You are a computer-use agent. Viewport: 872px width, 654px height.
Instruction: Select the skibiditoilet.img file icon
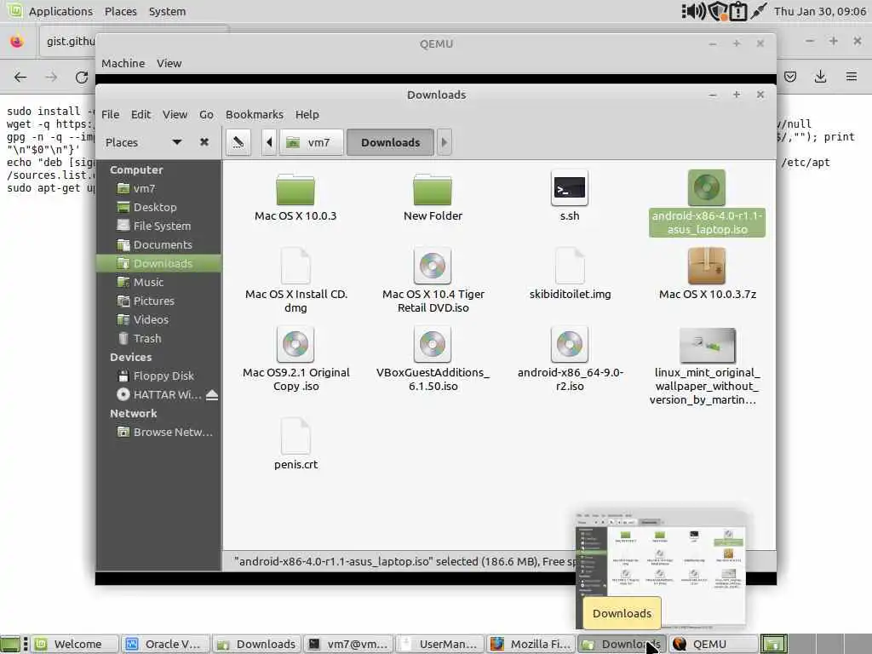(570, 266)
